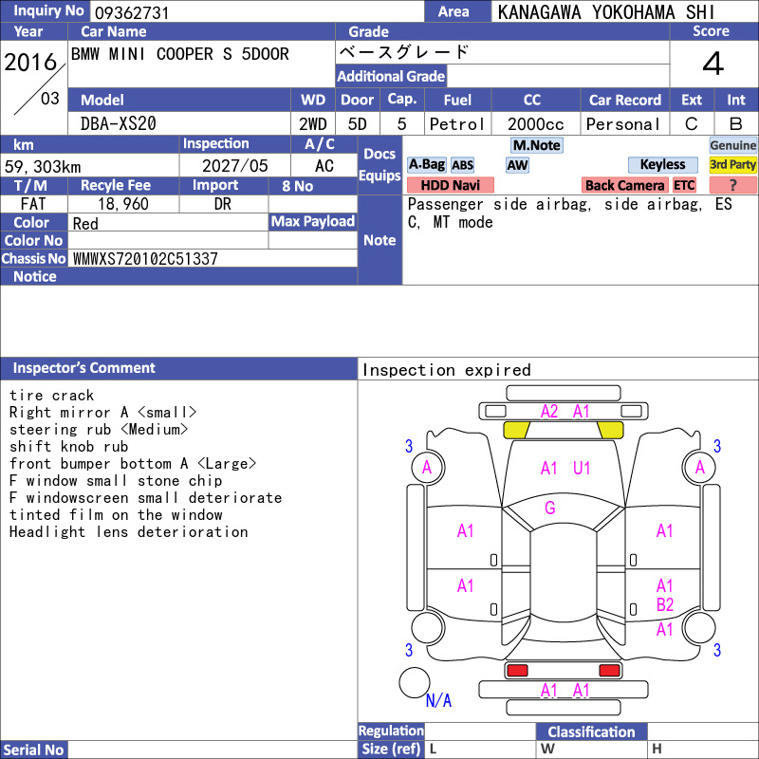Viewport: 759px width, 759px height.
Task: Select the Inquiry No value 09362731
Action: 132,12
